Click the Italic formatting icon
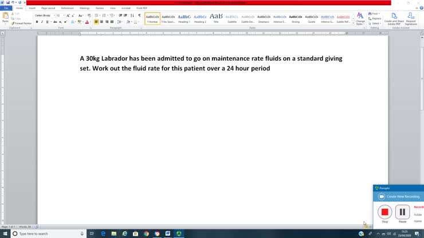Screen dimensions: 424x238 click(42, 22)
